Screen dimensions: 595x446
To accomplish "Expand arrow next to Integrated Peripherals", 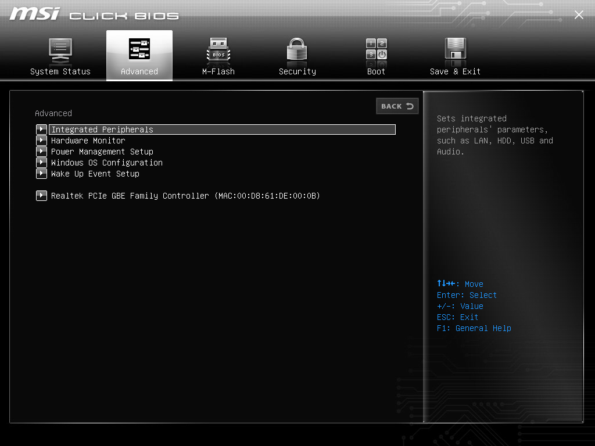I will pyautogui.click(x=41, y=130).
